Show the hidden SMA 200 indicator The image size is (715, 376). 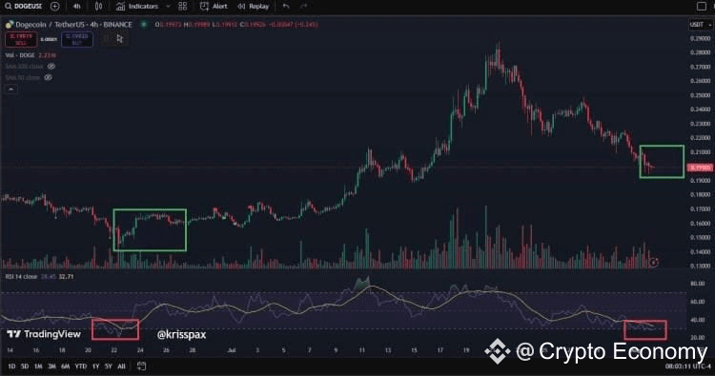coord(51,67)
